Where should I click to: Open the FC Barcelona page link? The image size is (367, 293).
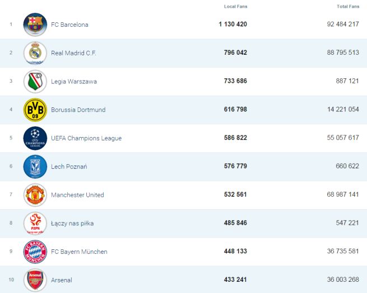coord(69,25)
